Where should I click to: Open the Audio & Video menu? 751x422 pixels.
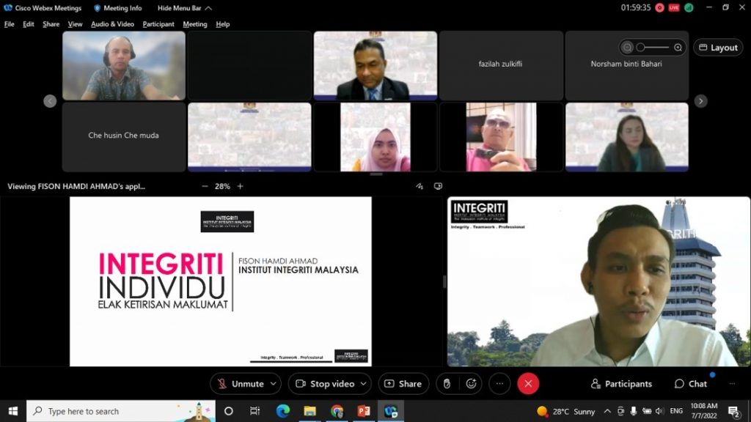[112, 24]
